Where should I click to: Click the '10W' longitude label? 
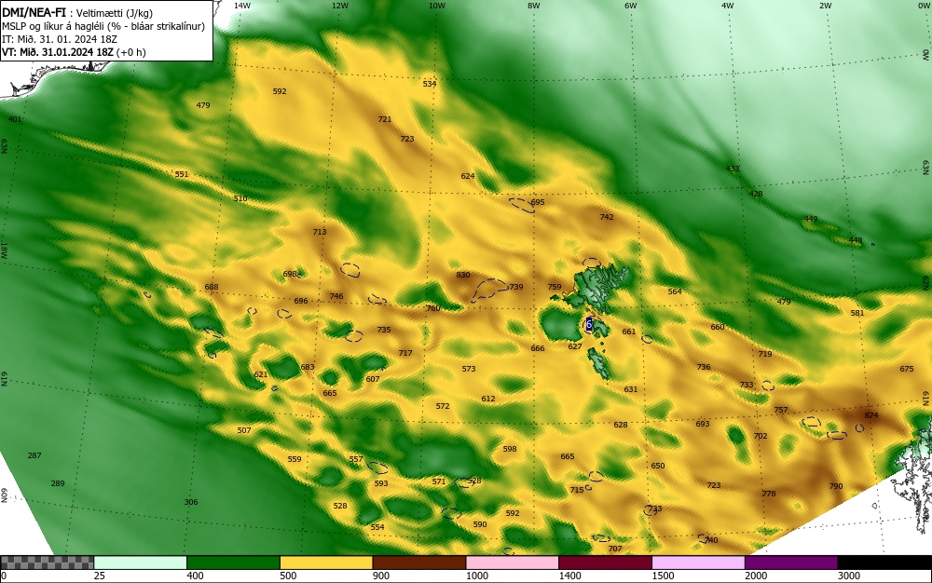[437, 6]
